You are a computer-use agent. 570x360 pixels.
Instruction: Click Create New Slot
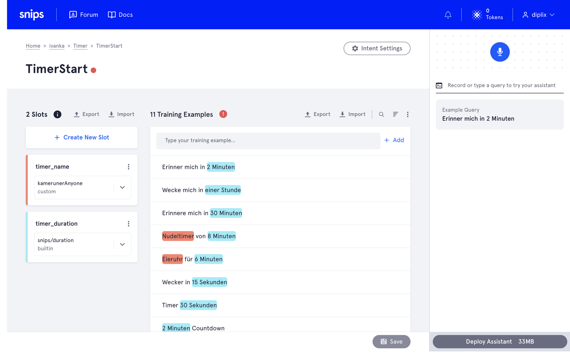click(x=82, y=137)
